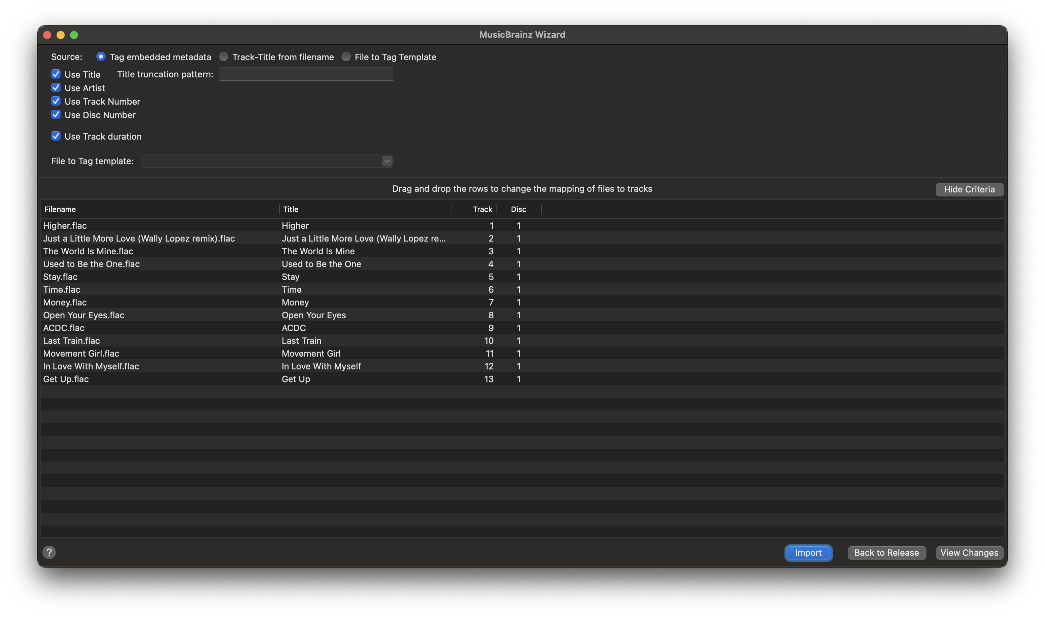Select the Time.flac row
The height and width of the screenshot is (617, 1045).
click(522, 289)
